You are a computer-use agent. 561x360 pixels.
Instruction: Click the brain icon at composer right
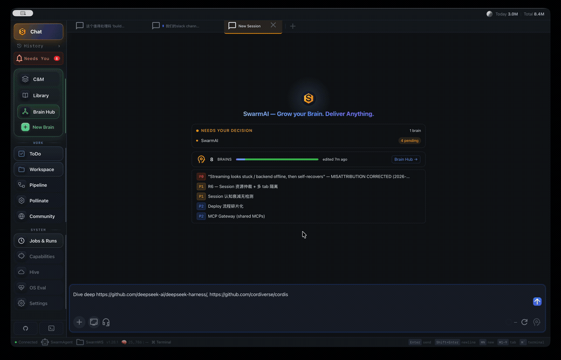[x=537, y=322]
